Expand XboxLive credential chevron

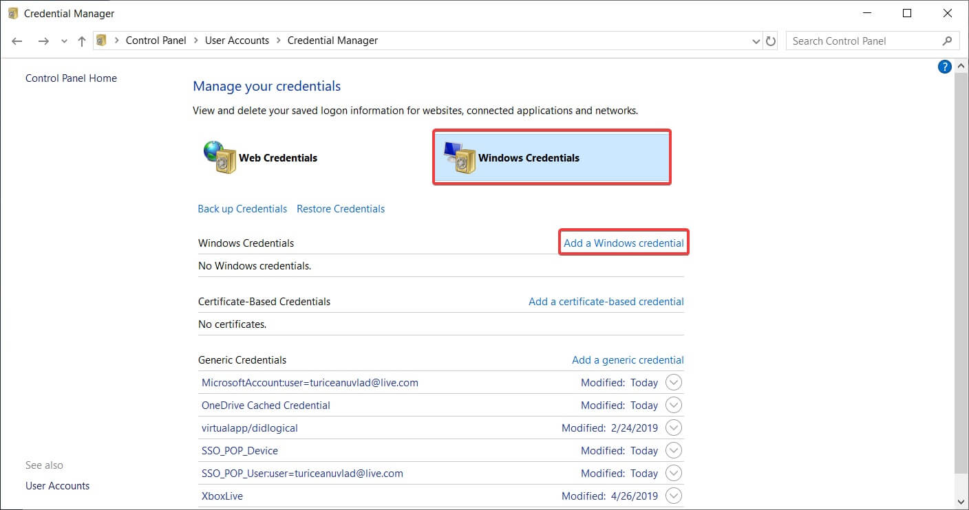click(674, 496)
